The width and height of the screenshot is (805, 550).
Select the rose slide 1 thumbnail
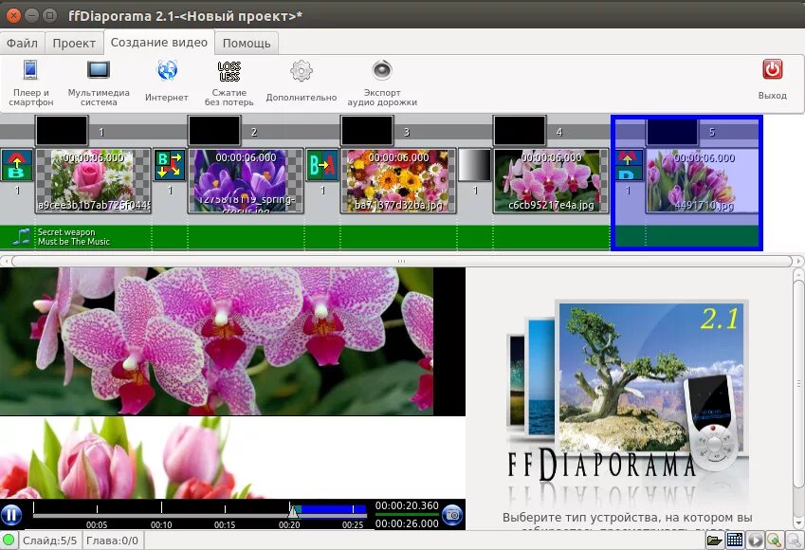(x=94, y=181)
